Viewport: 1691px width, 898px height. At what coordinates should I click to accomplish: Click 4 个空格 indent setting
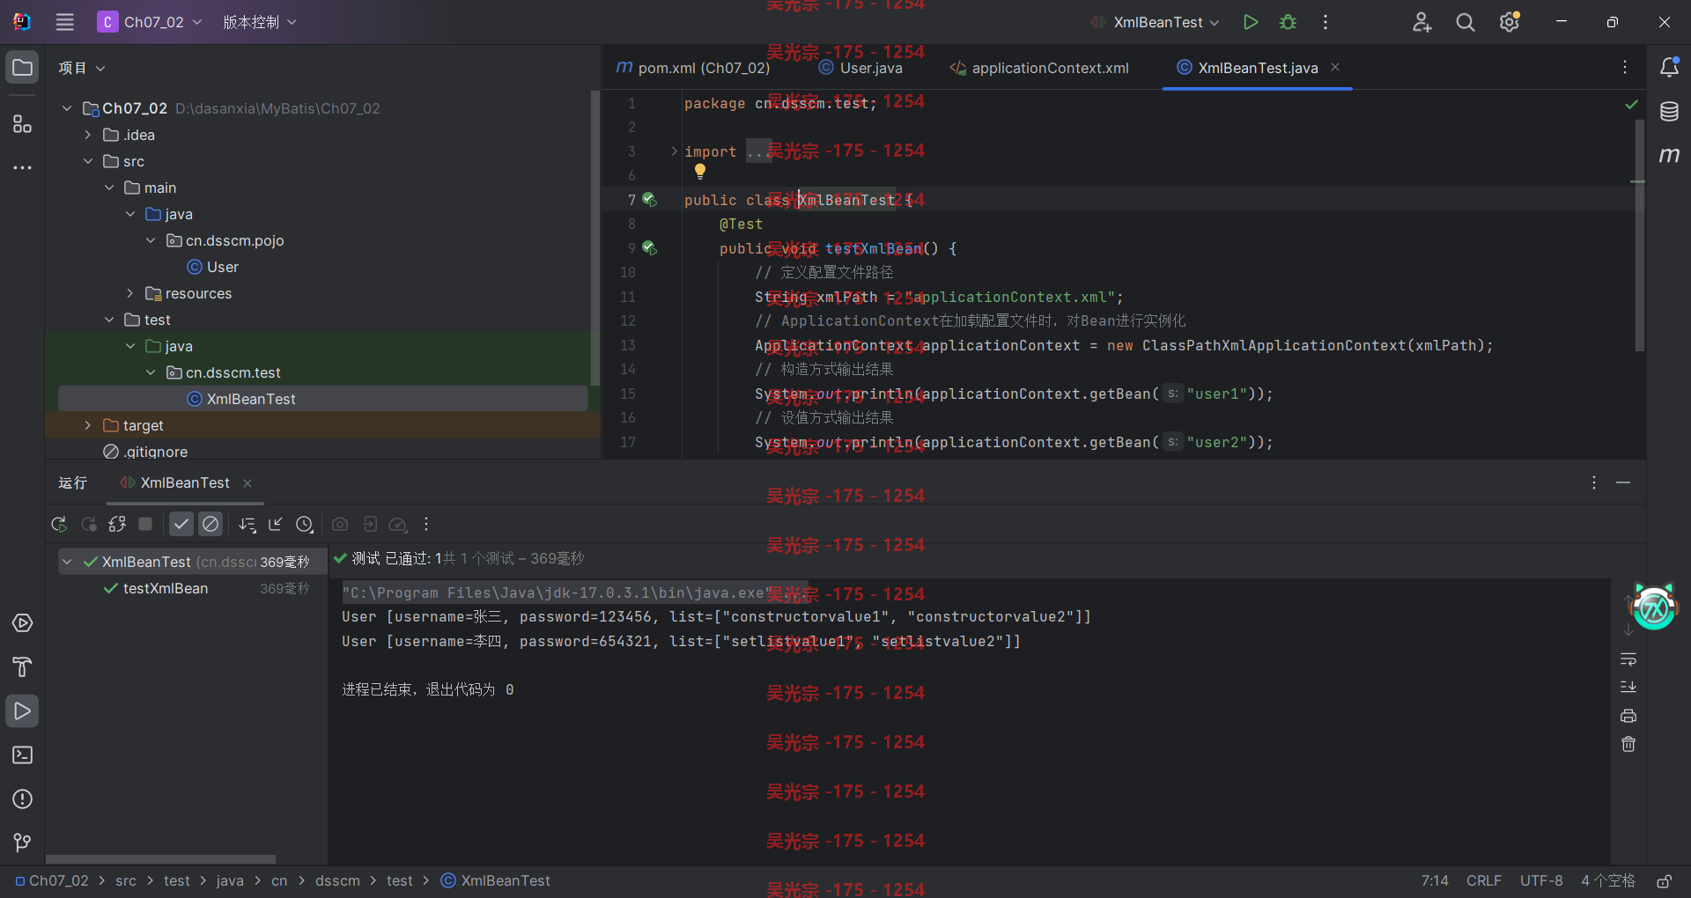tap(1607, 881)
